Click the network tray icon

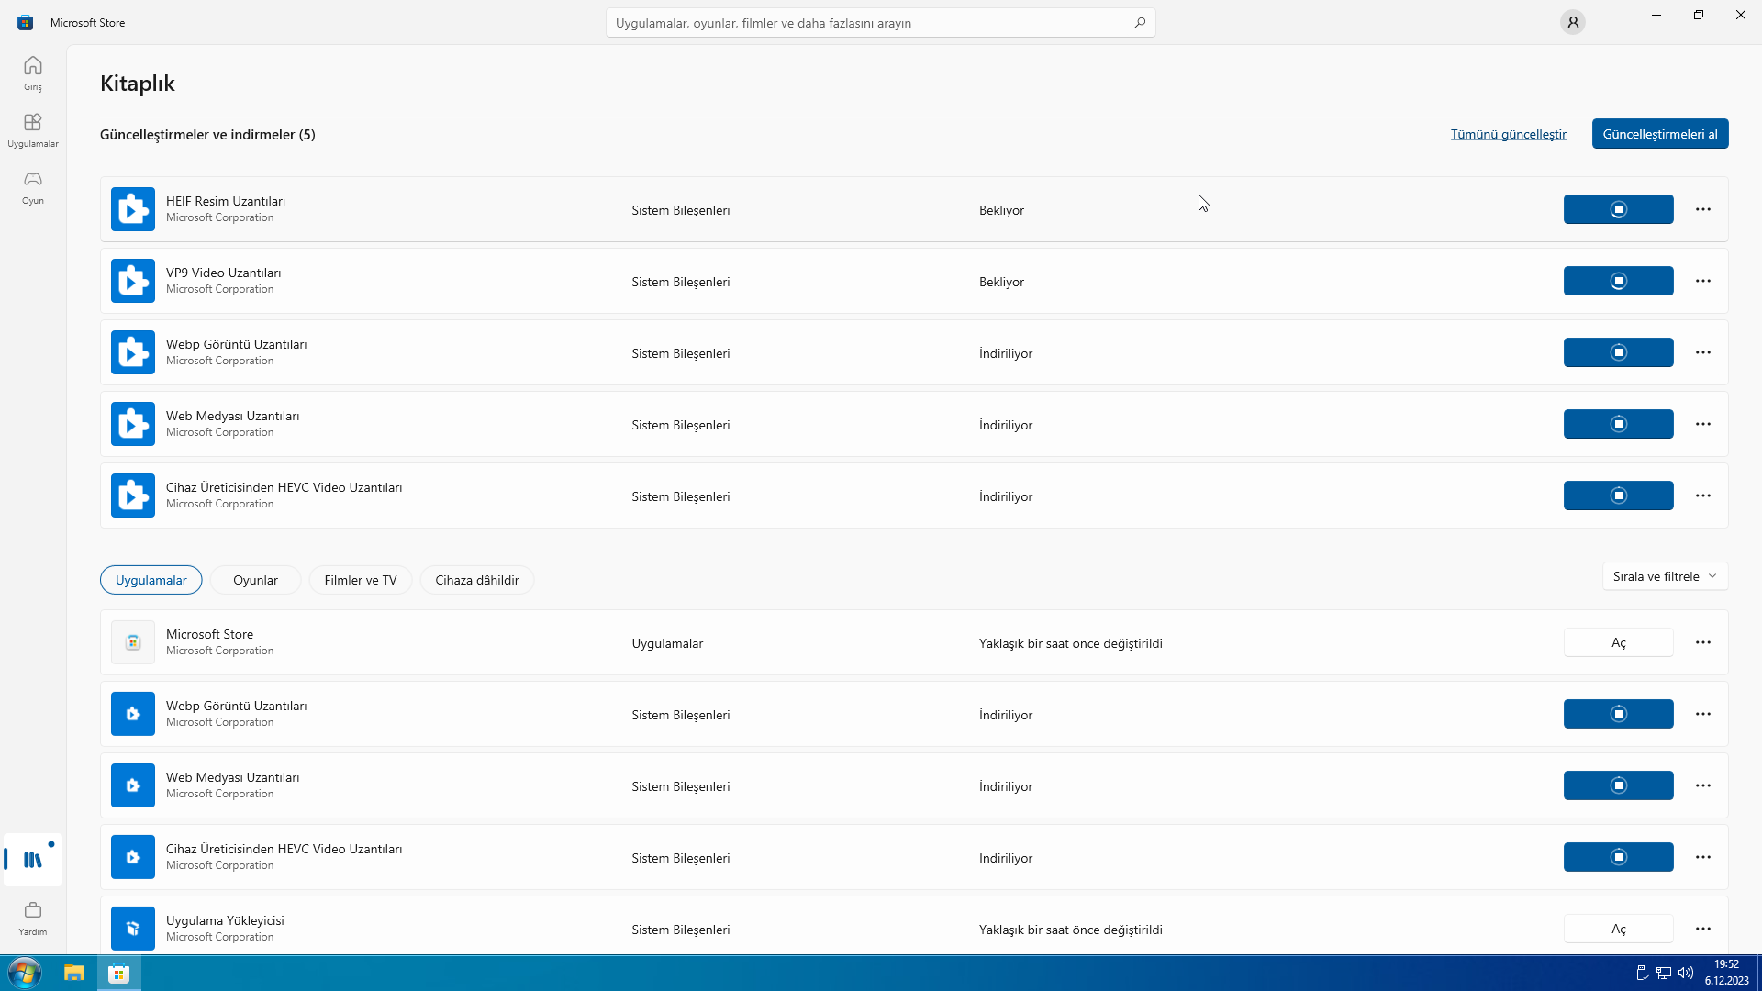(1664, 973)
